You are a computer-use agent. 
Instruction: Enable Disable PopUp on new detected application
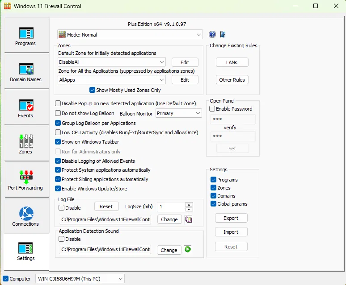[58, 103]
